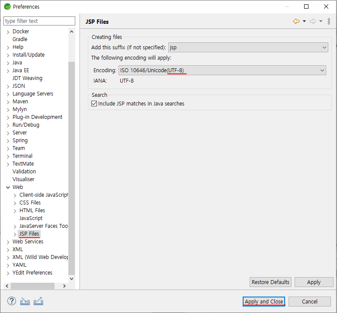Expand the XML tree node
Viewport: 337px width, 313px height.
(8, 250)
